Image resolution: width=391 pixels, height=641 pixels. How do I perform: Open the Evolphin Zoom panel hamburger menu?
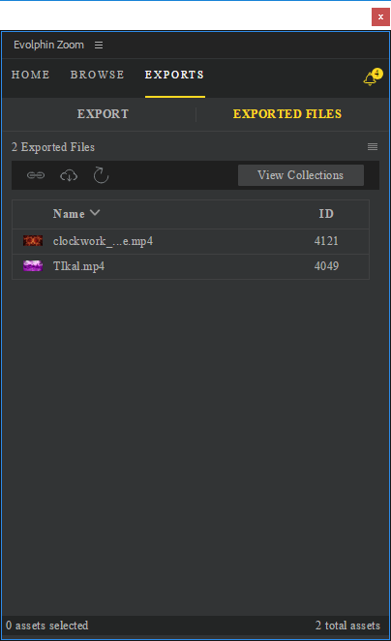99,45
